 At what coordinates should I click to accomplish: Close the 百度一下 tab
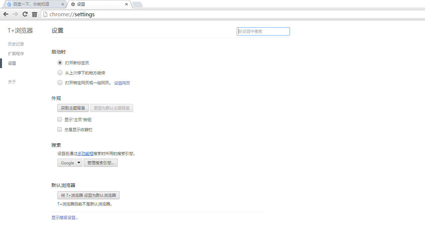click(63, 4)
